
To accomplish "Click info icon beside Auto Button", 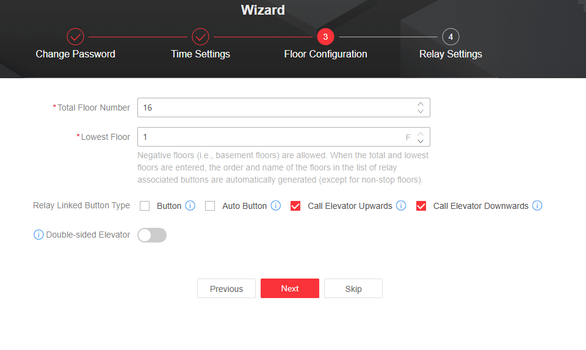I will [276, 206].
